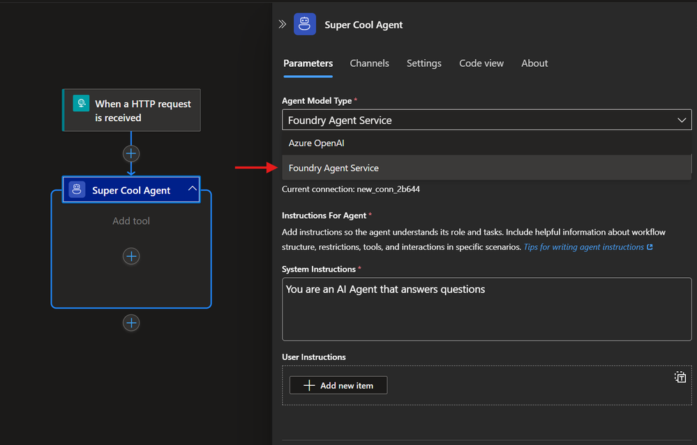Click the external link icon beside Tips link

650,247
